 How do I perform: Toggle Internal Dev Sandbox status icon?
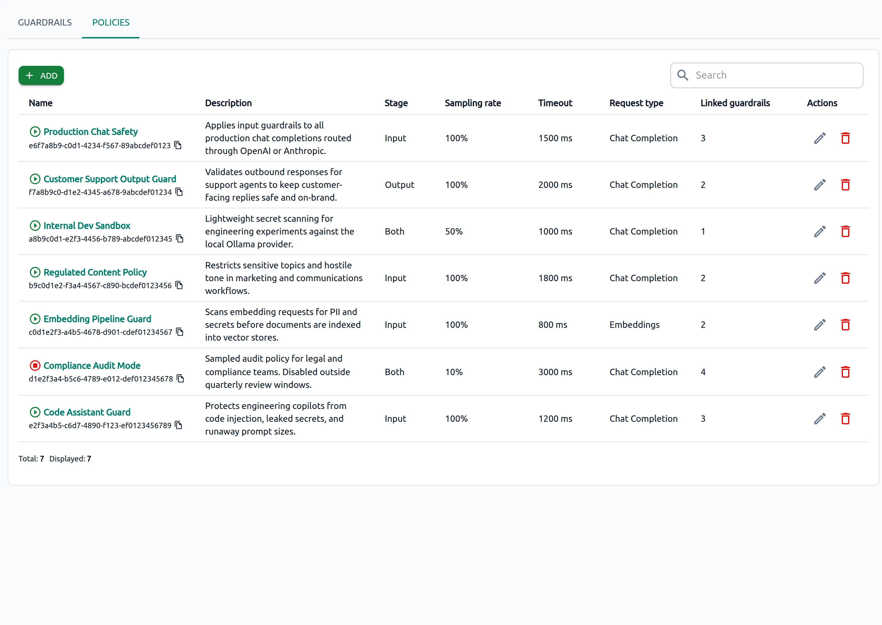(x=35, y=226)
